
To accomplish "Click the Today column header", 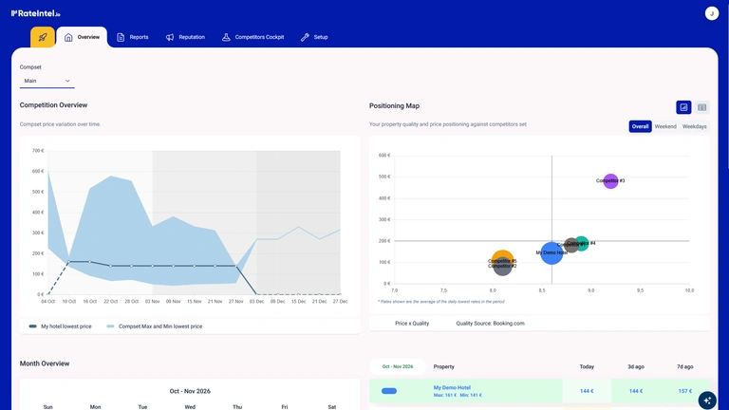I will pyautogui.click(x=587, y=366).
